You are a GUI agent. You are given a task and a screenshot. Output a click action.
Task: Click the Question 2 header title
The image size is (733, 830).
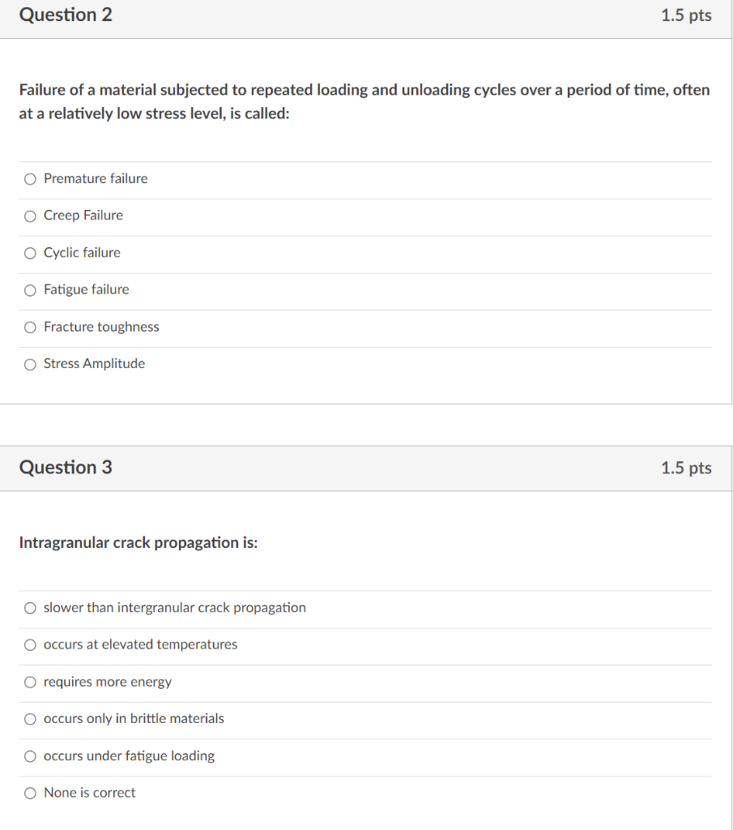coord(66,15)
